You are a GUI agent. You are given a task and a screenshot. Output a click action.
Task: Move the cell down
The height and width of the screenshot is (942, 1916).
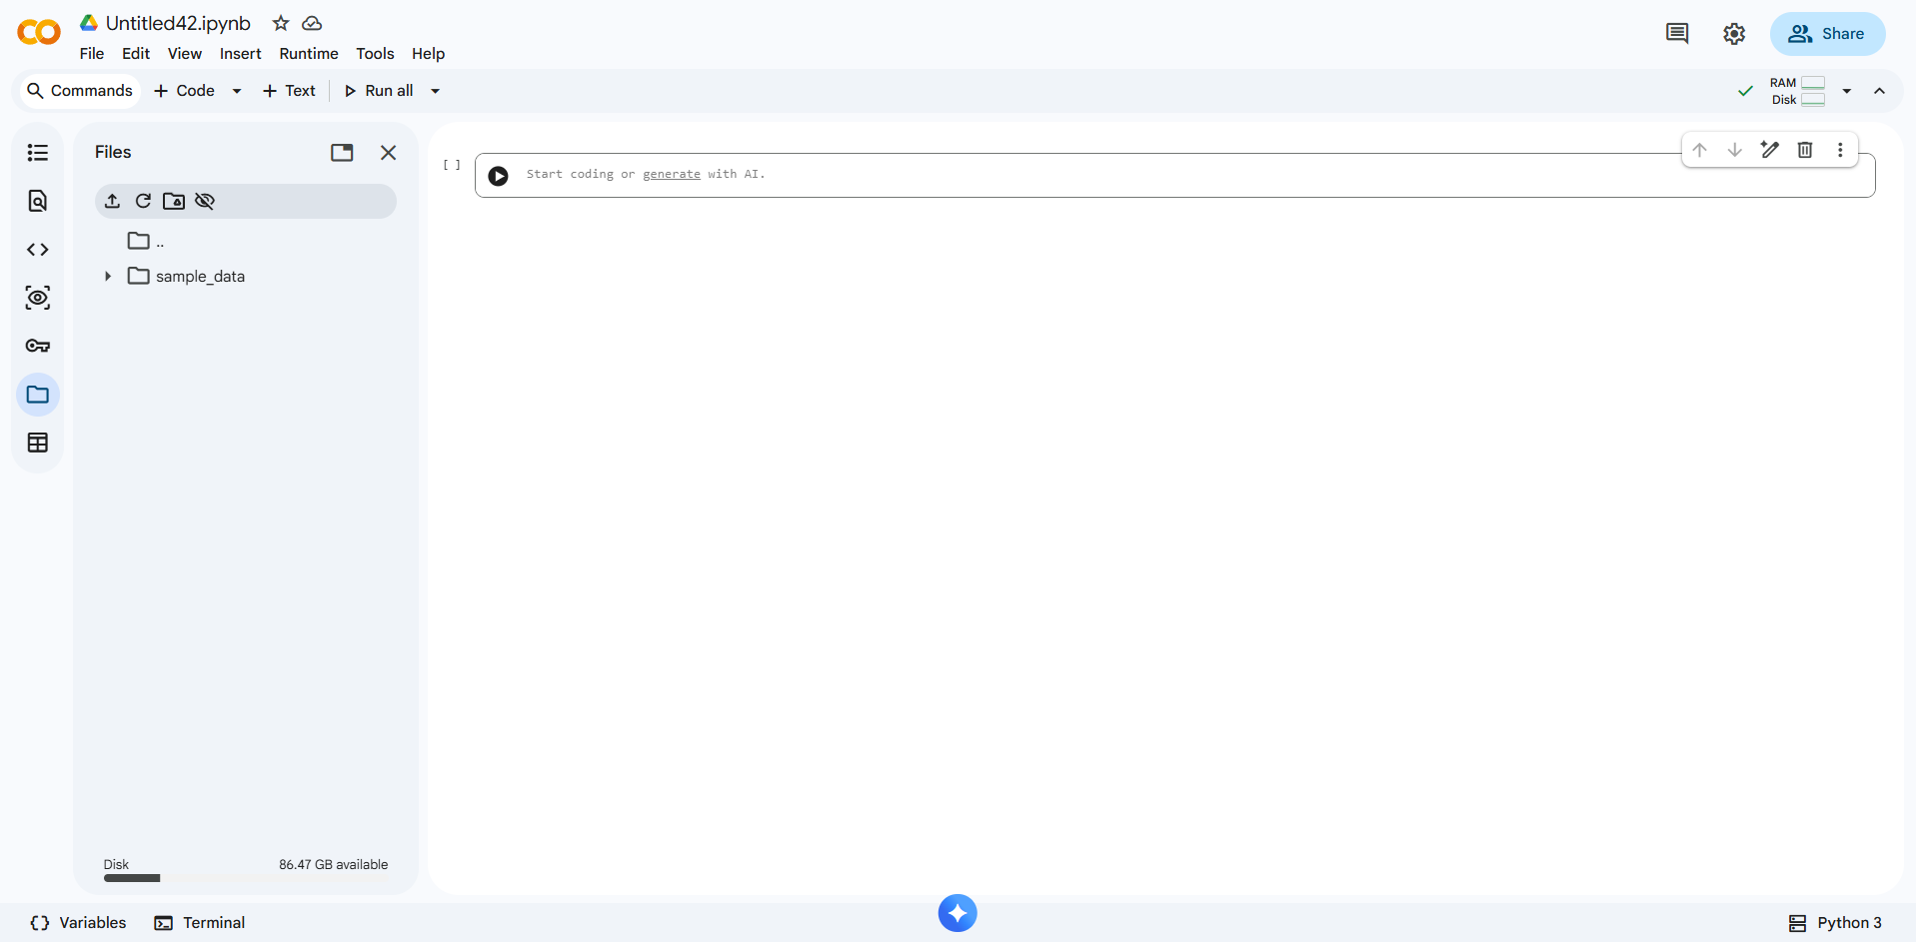pyautogui.click(x=1735, y=150)
